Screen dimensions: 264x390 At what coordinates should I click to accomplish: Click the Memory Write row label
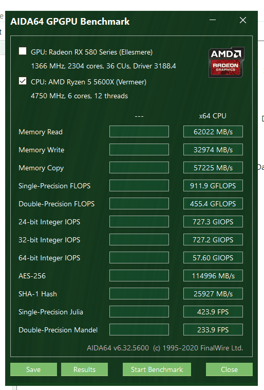pos(42,150)
